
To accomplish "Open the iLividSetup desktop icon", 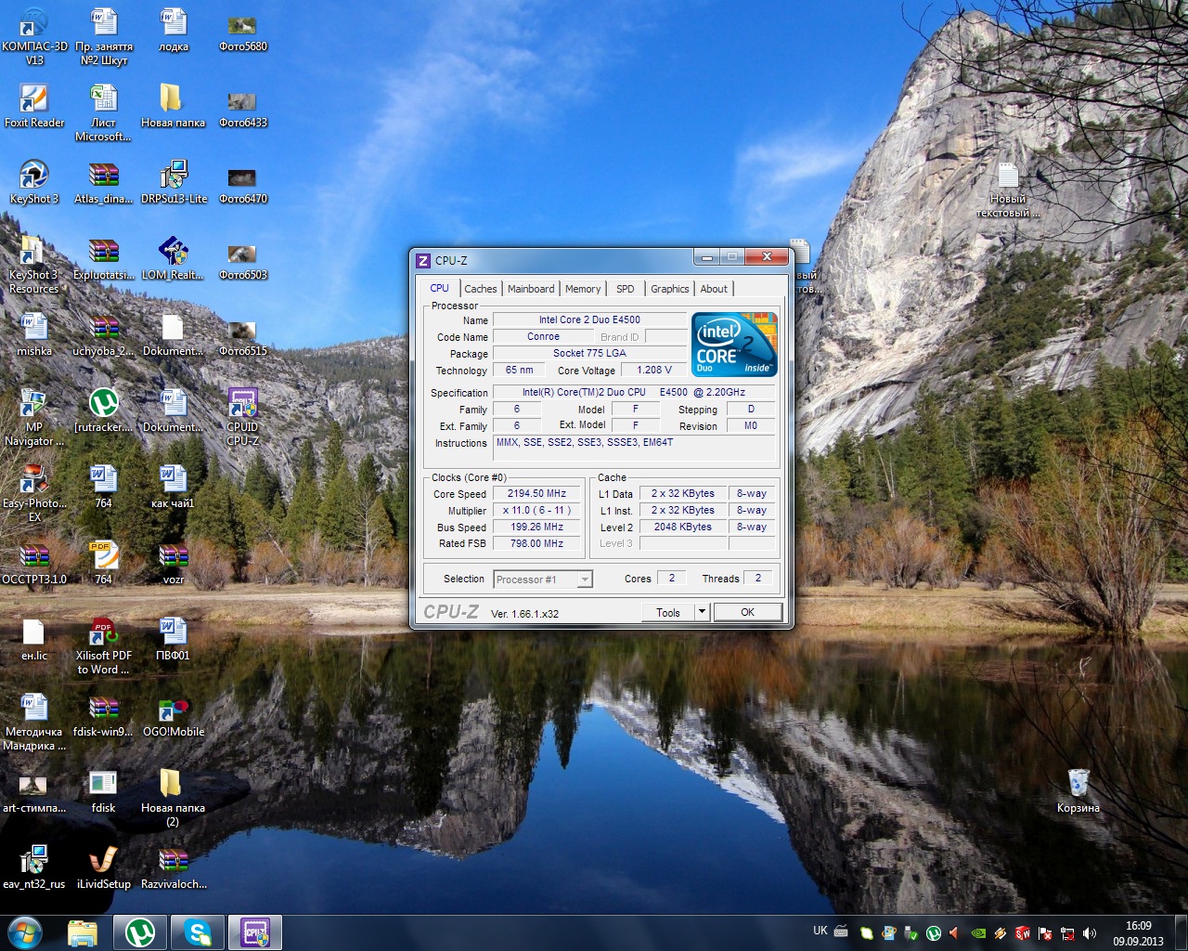I will (103, 861).
